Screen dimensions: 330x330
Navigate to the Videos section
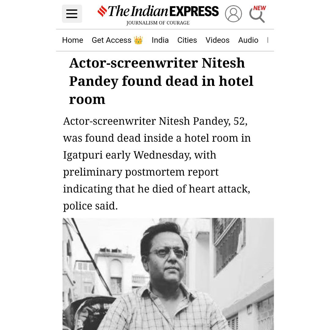(x=217, y=40)
